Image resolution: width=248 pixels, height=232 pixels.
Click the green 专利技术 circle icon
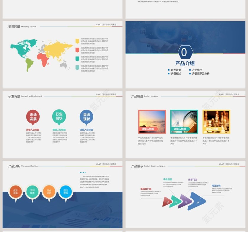(x=32, y=192)
